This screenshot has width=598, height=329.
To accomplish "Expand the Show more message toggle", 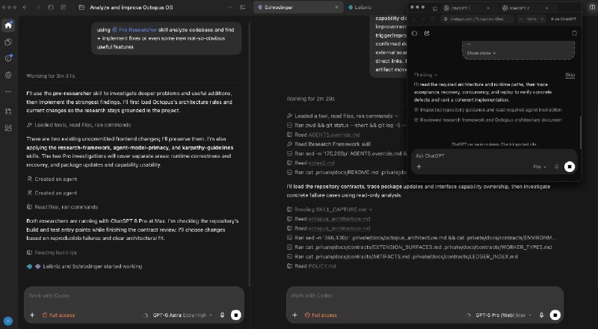I will [x=481, y=53].
